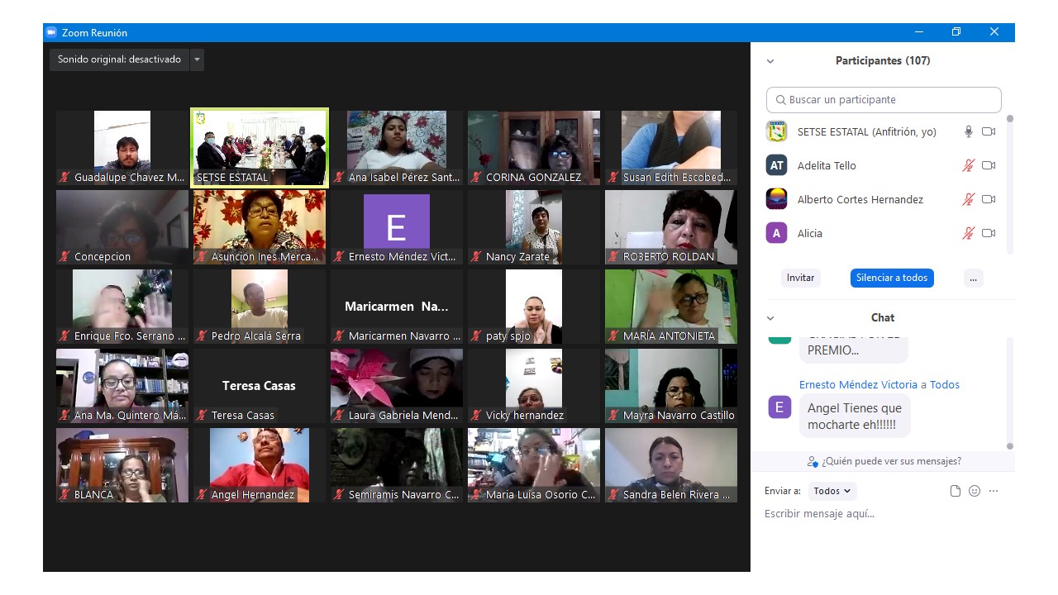Select Enrique Fco. Serrano video tile
1058x595 pixels.
122,307
